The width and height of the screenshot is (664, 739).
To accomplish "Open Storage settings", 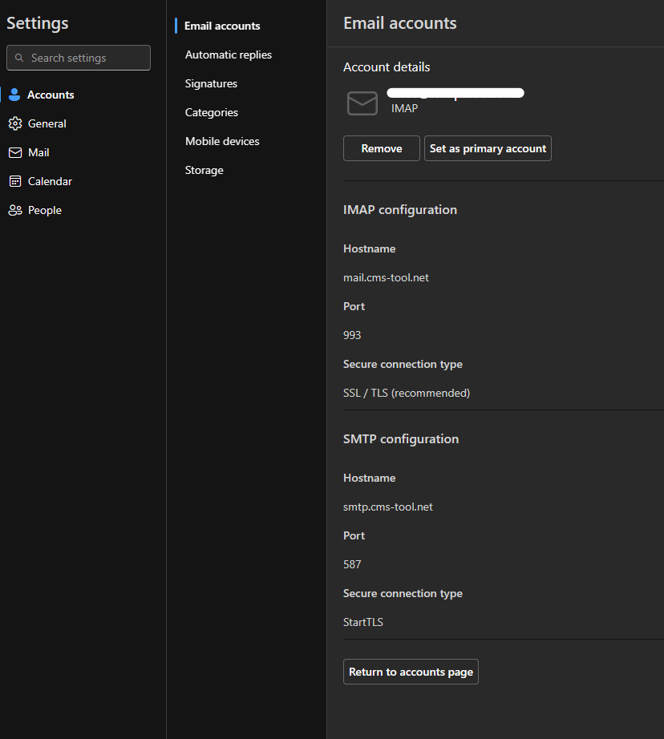I will click(204, 170).
